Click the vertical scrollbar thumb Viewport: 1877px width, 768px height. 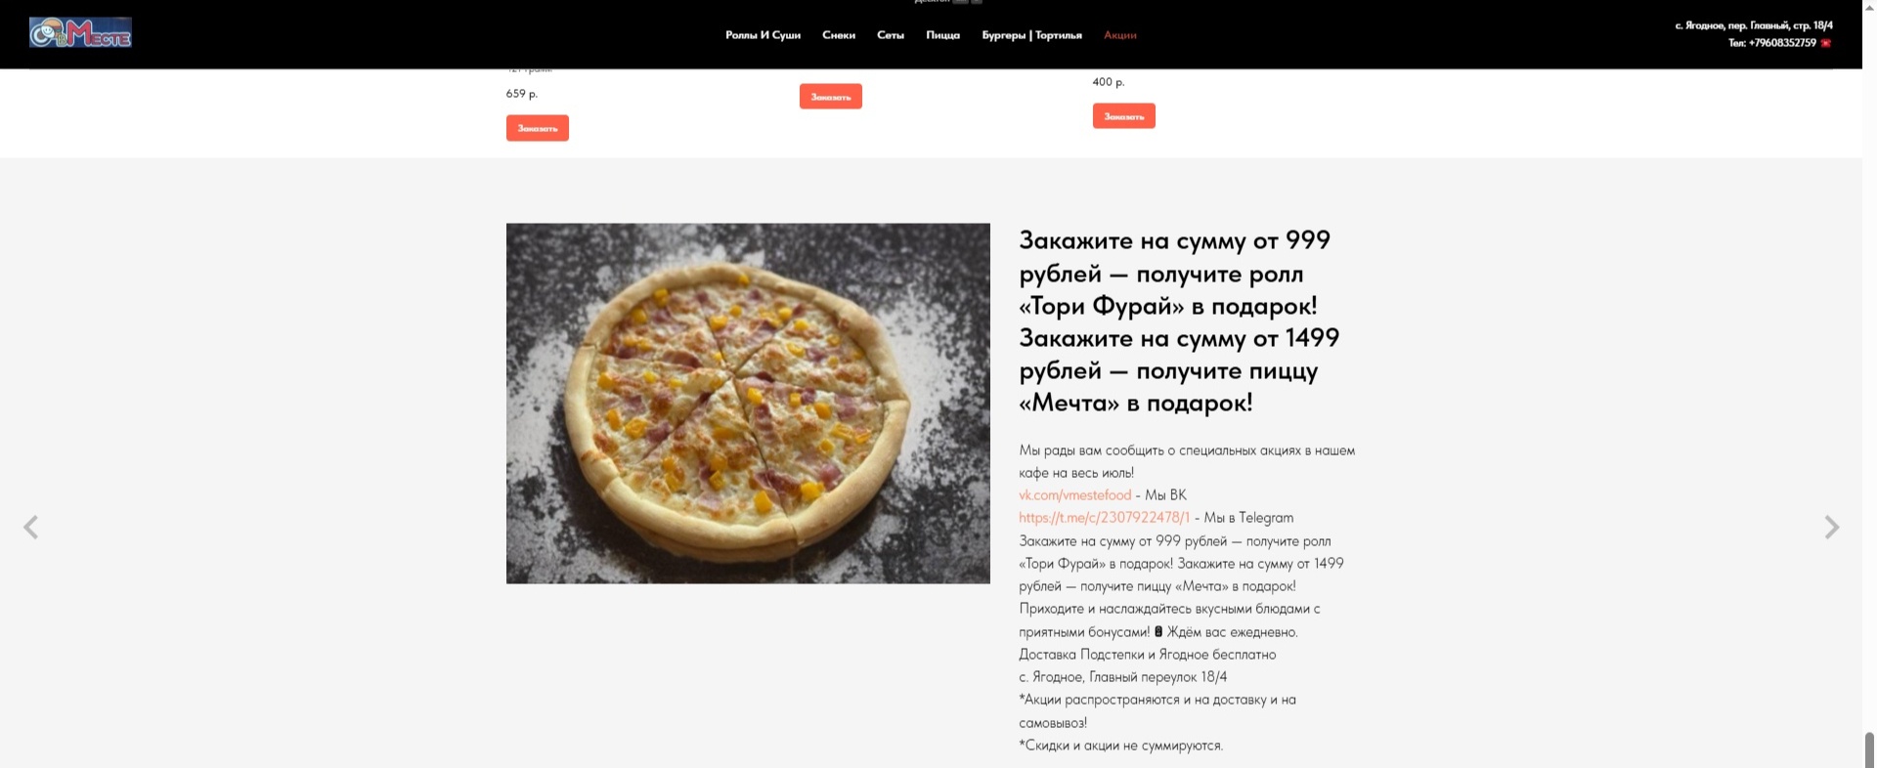point(1869,749)
